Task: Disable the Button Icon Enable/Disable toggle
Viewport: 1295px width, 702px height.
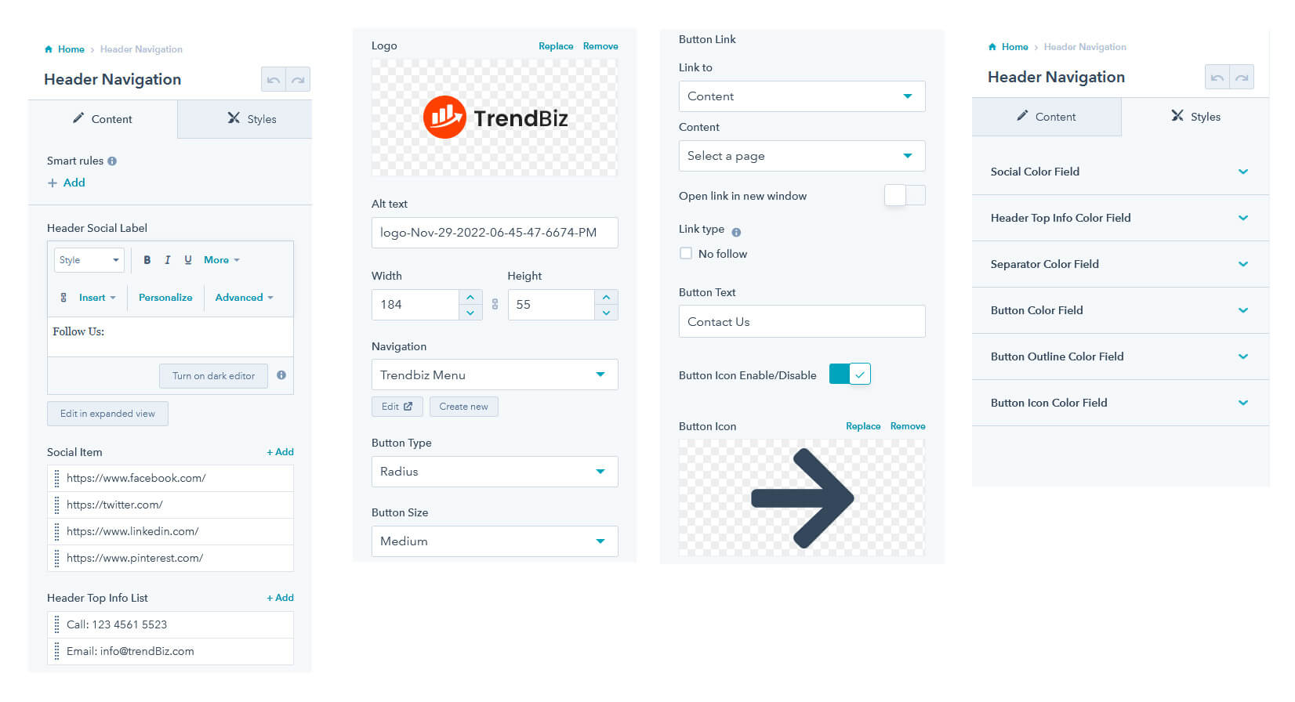Action: (850, 375)
